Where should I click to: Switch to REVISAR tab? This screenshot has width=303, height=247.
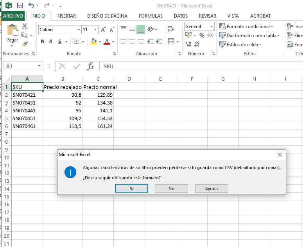208,16
